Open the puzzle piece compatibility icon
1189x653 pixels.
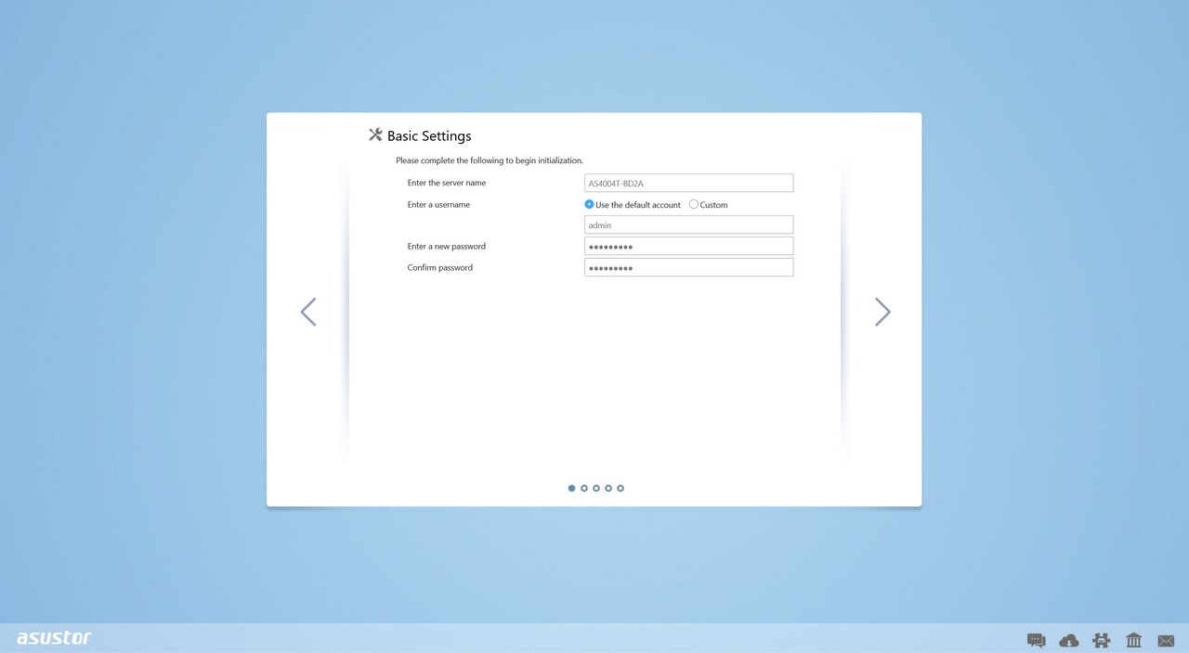click(1102, 640)
